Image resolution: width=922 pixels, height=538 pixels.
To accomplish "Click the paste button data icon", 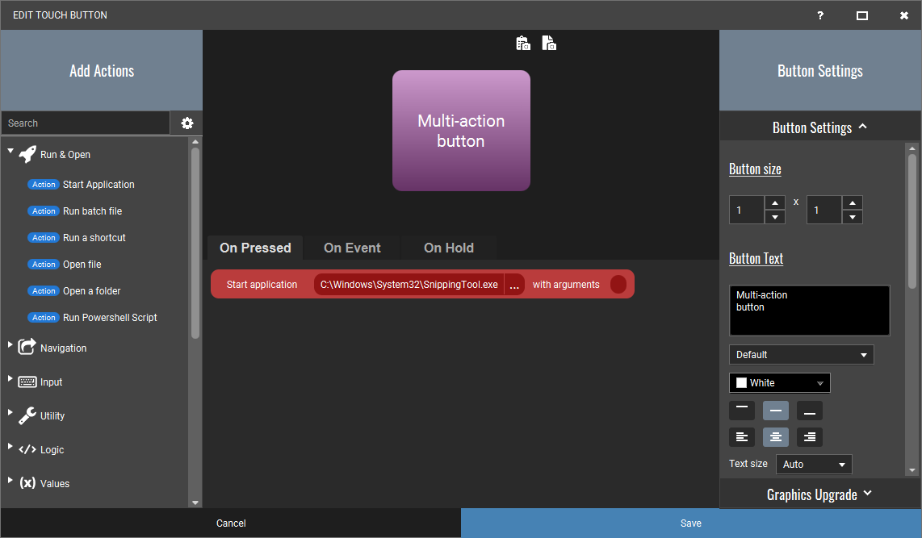I will click(522, 42).
